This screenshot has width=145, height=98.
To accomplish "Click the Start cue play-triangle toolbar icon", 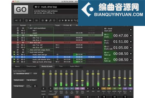I will click(63, 21).
